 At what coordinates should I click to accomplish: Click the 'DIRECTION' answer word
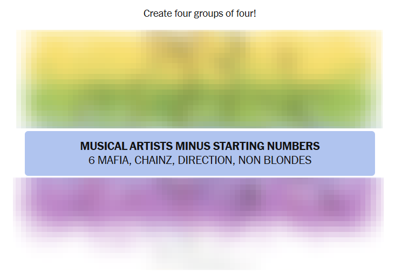(206, 161)
